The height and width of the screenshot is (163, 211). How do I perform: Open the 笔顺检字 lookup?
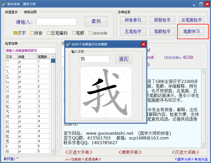click(x=162, y=32)
